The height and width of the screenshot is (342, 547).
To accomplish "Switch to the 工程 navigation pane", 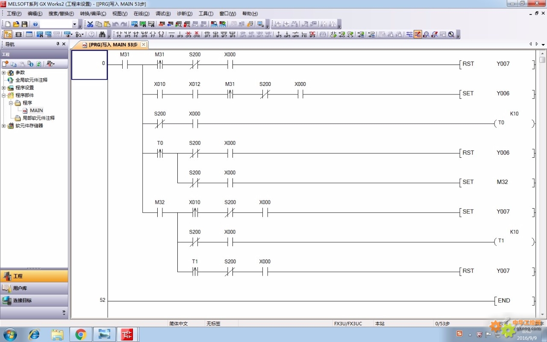I will tap(34, 276).
